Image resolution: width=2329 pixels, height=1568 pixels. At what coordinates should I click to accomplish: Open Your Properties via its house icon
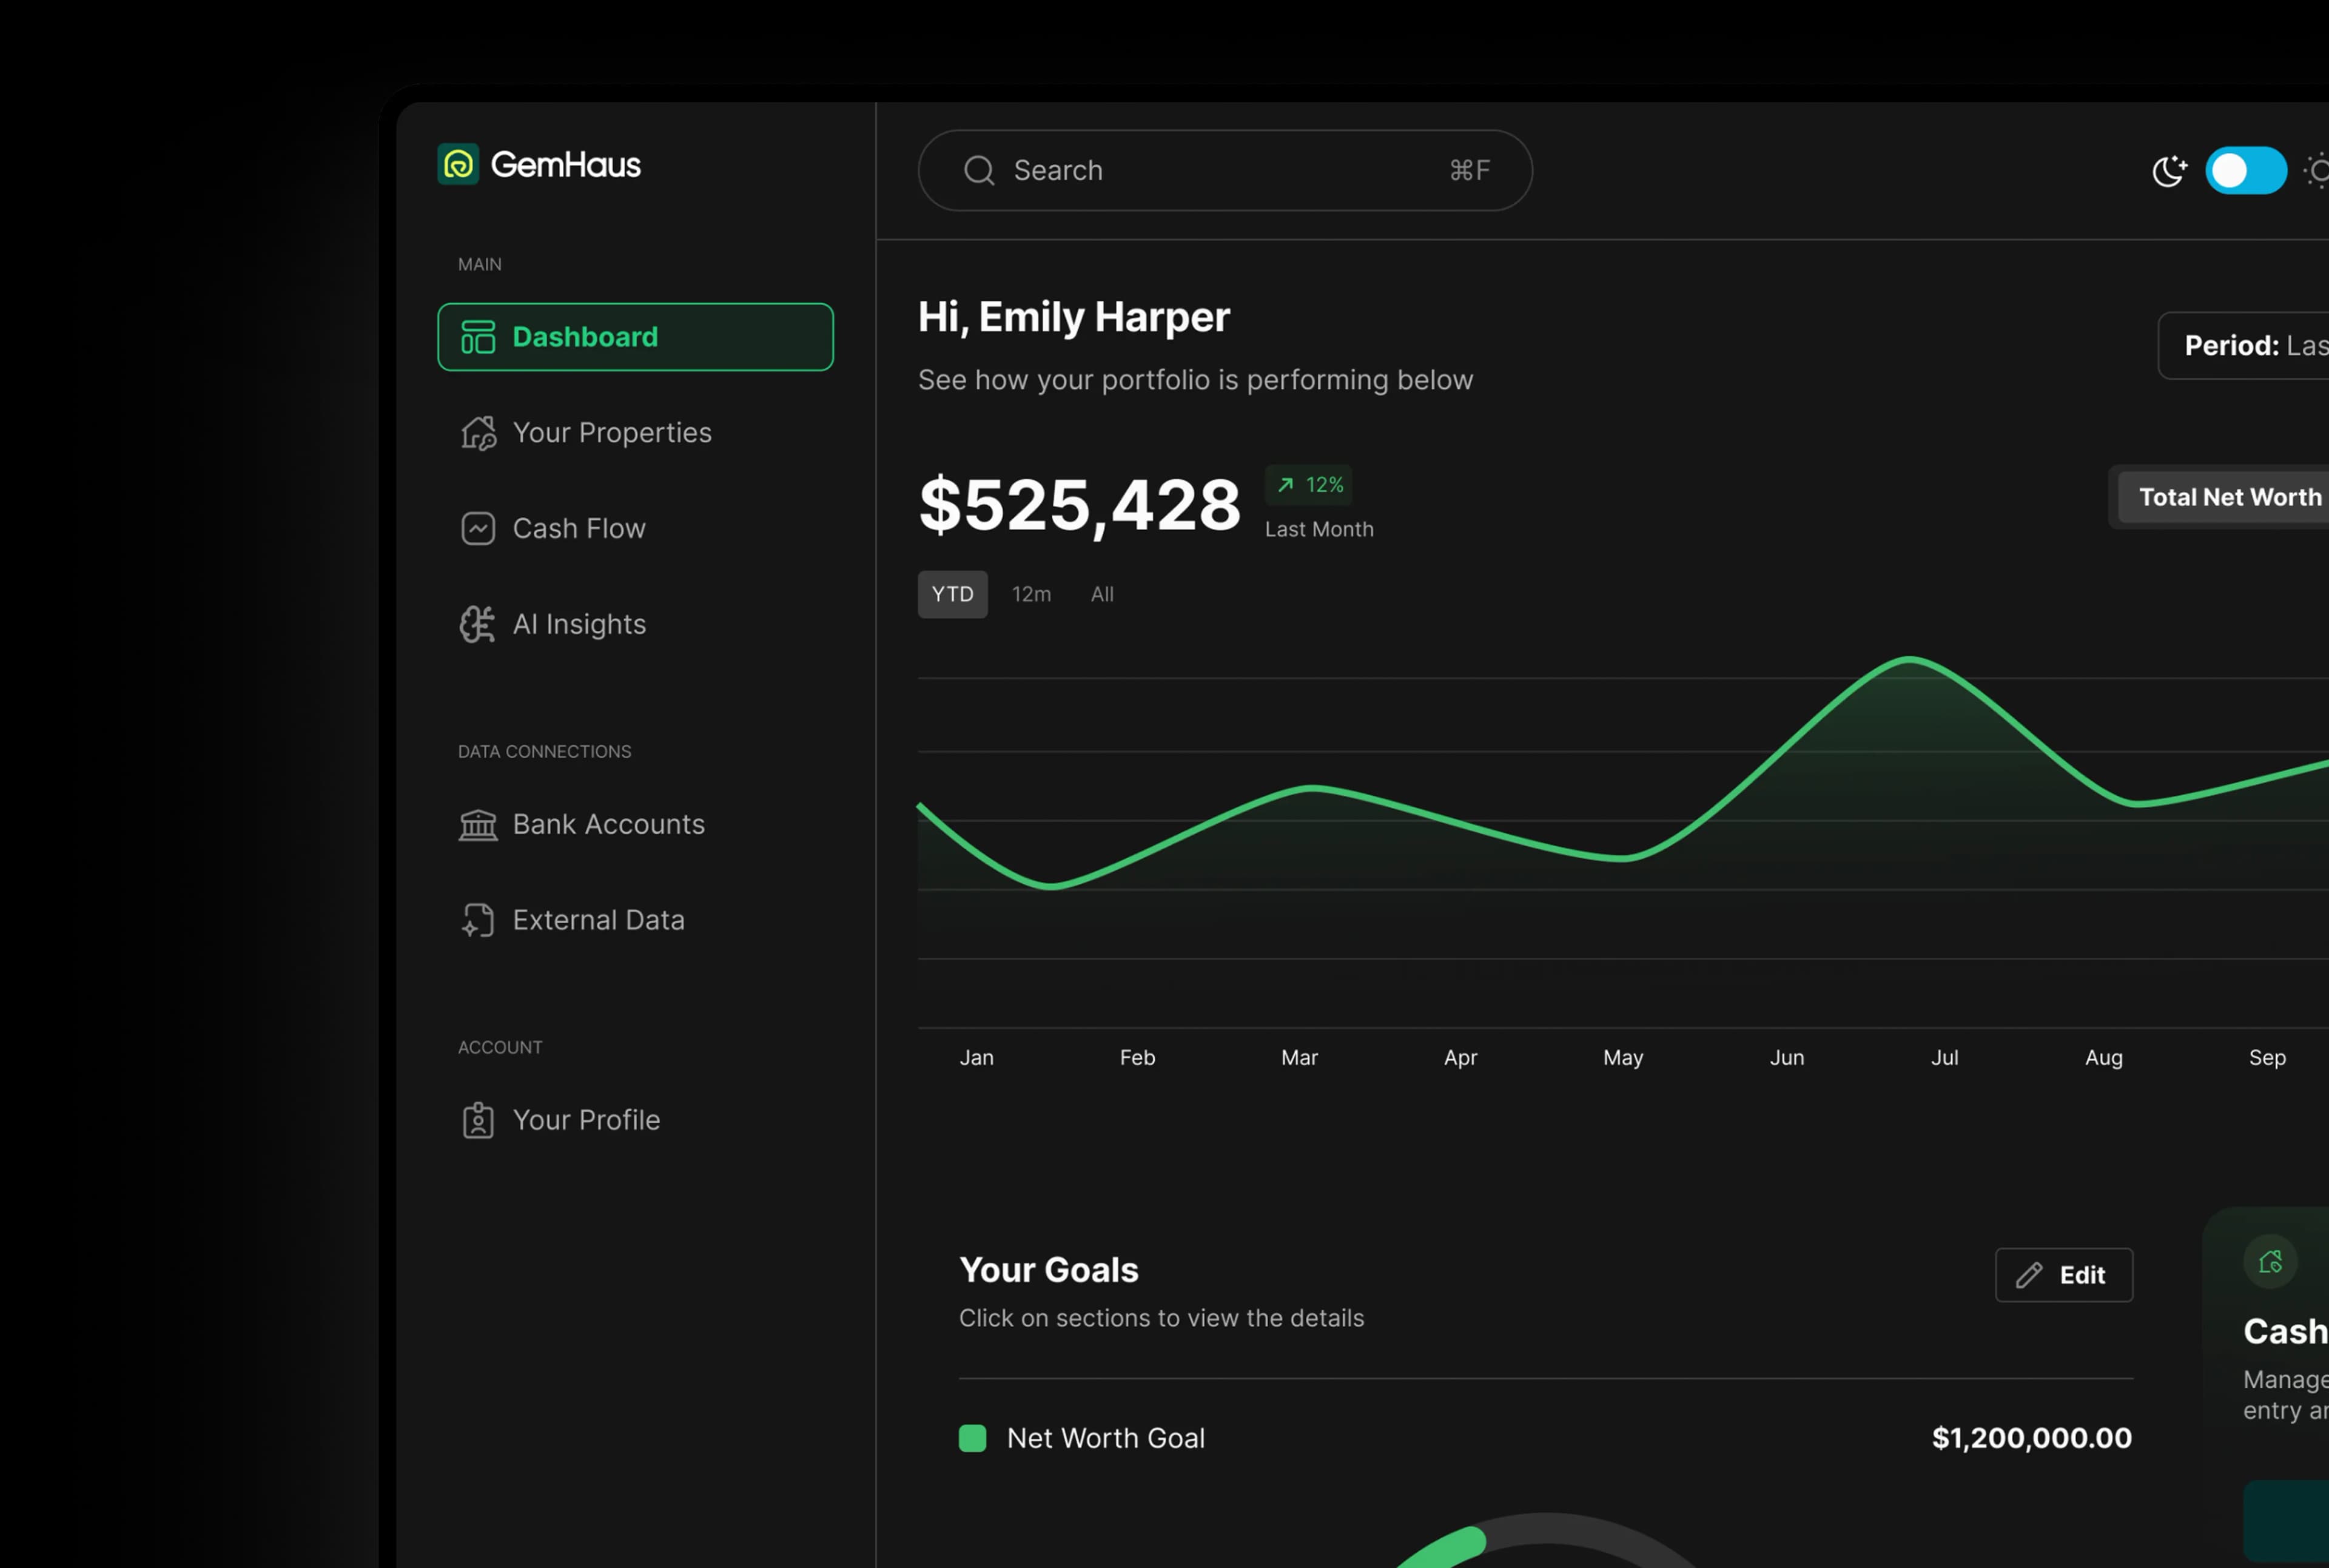[478, 432]
